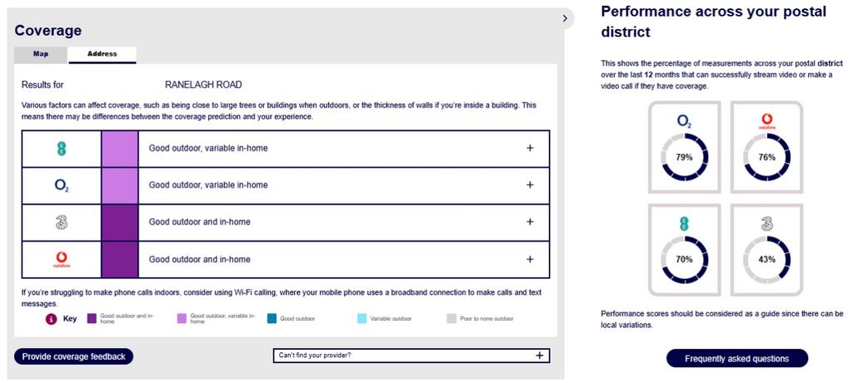Screen dimensions: 853x383
Task: Click the Key information icon
Action: (x=51, y=320)
